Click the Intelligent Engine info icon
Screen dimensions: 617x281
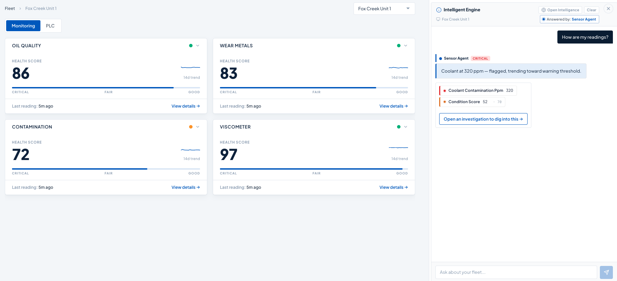[439, 10]
